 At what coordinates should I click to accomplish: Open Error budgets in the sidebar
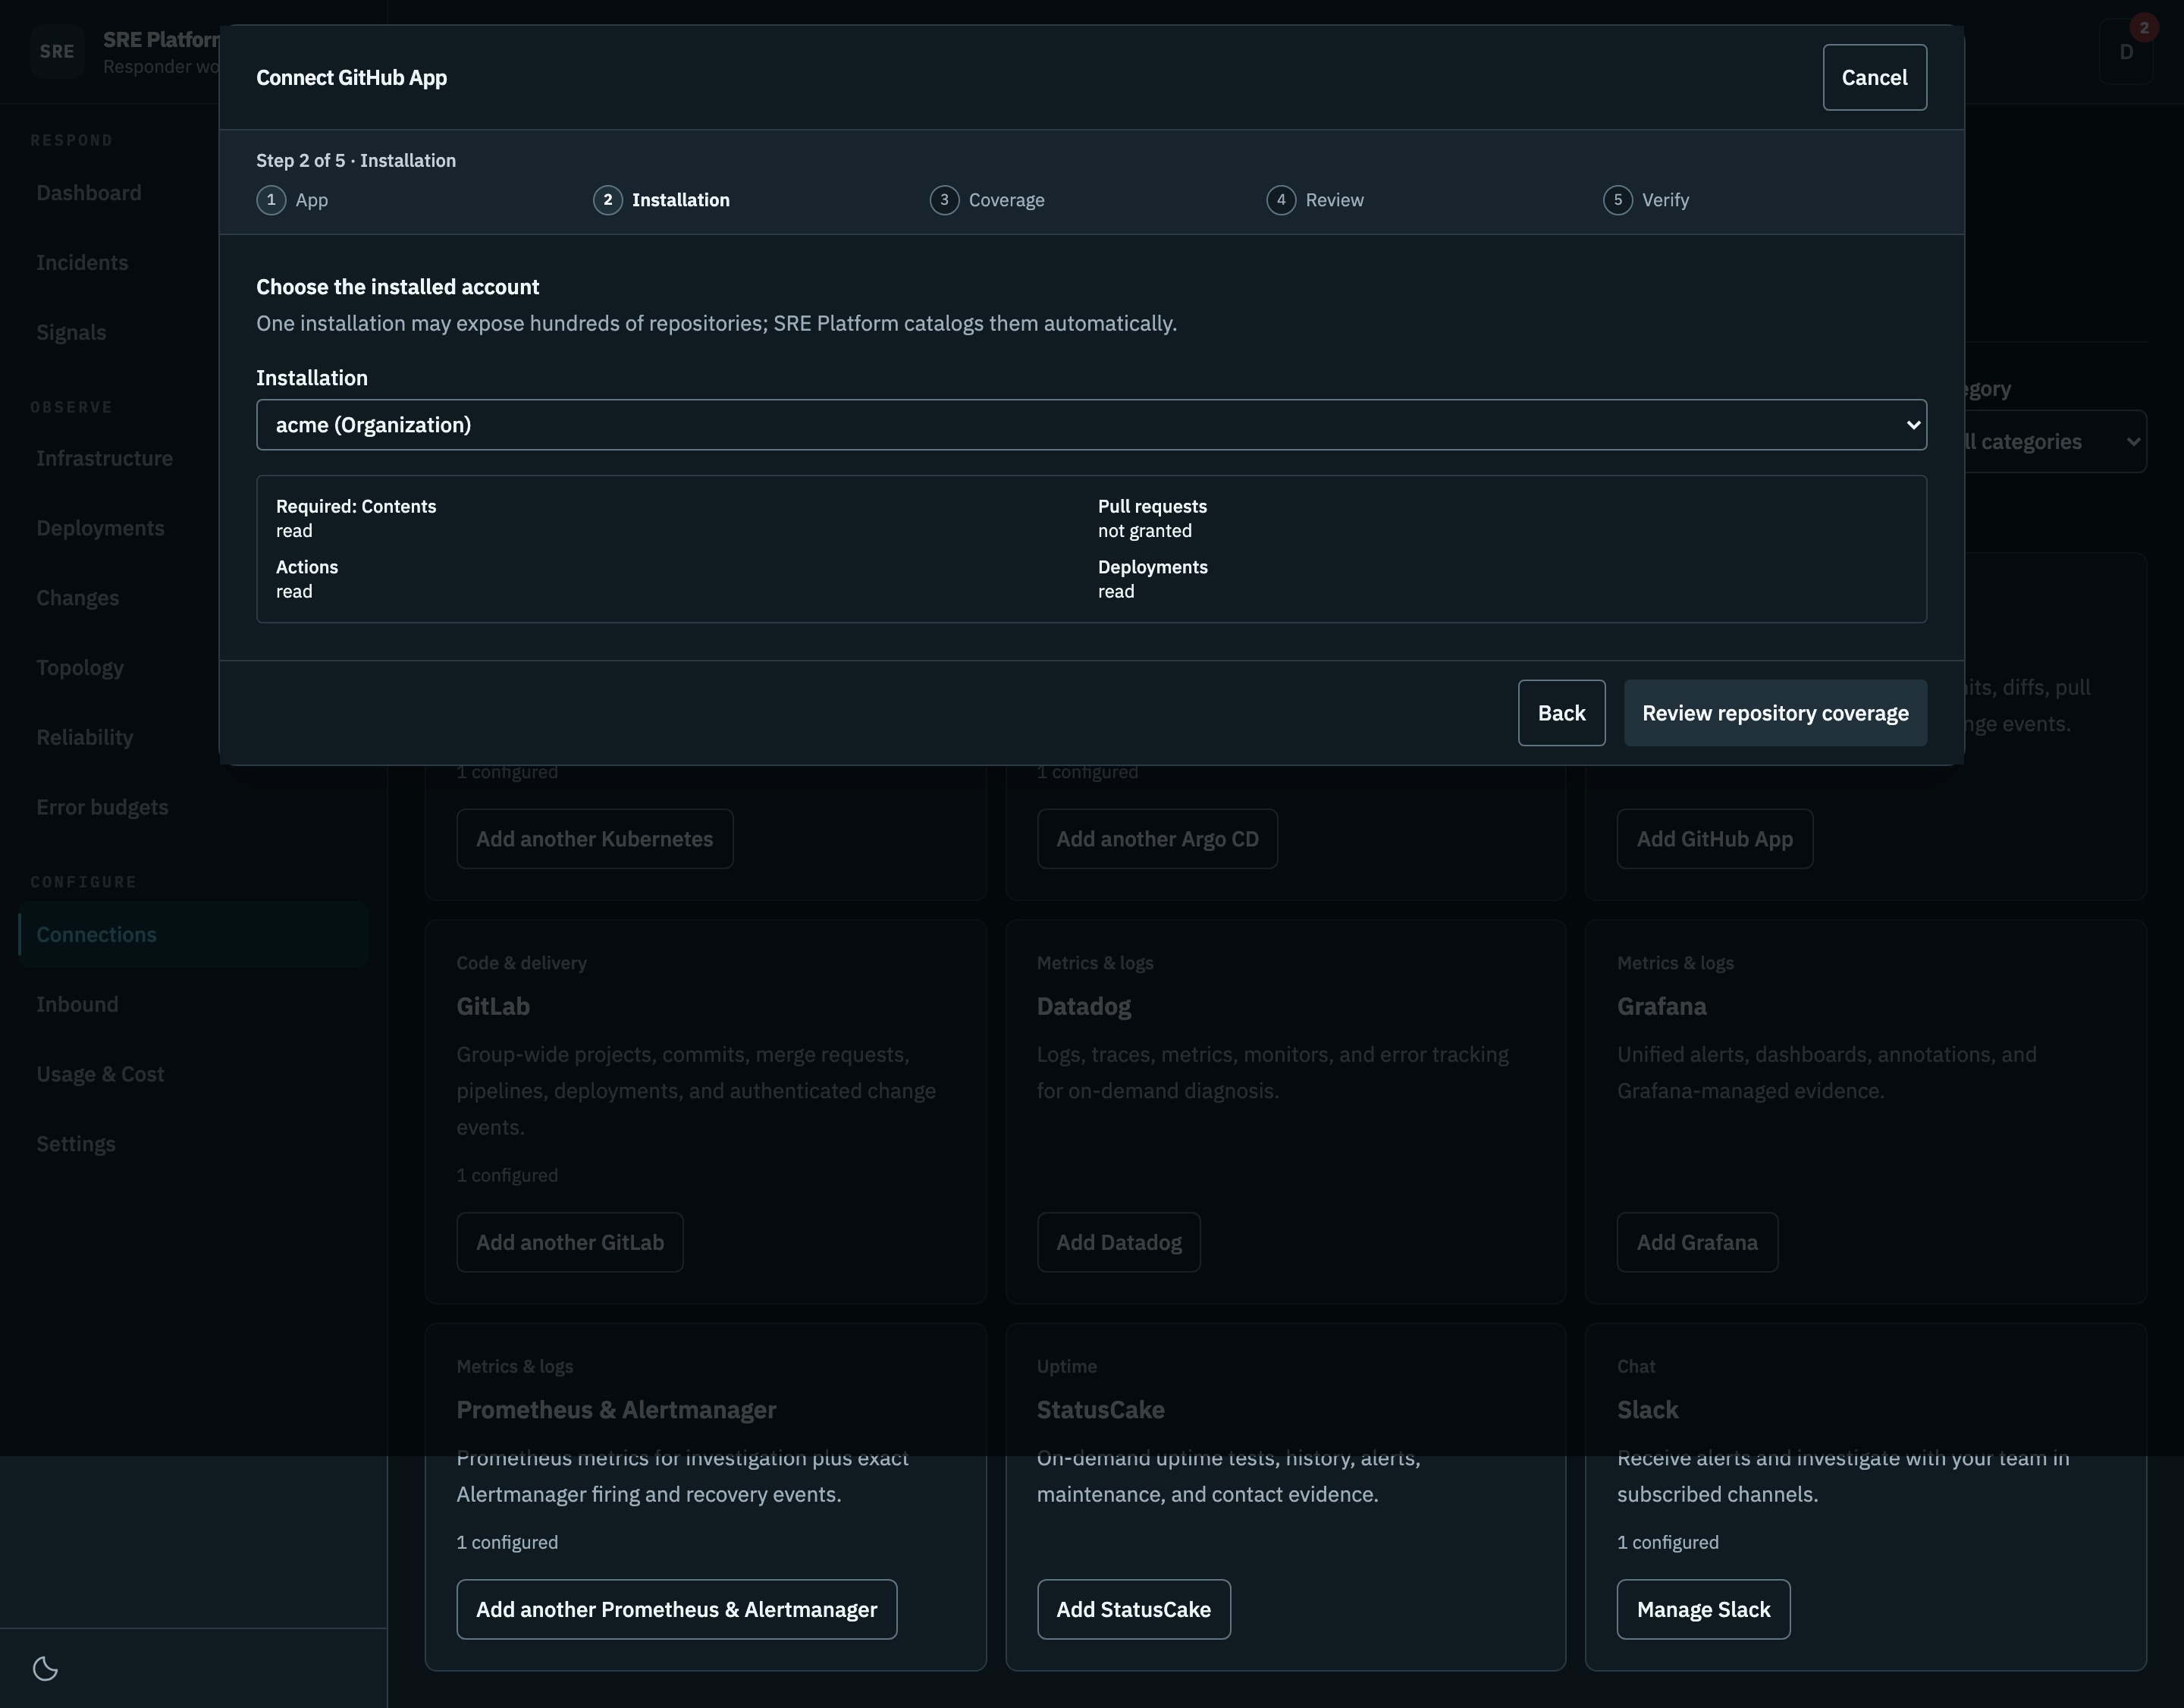click(102, 808)
